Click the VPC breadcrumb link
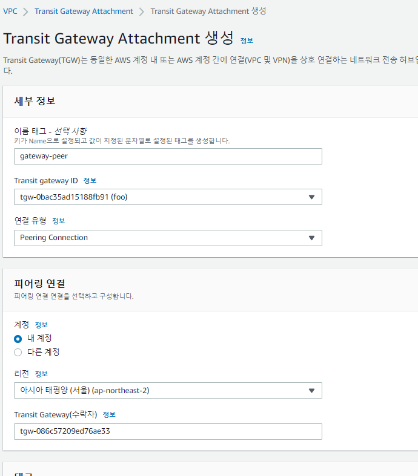Screen dimensions: 418x476 point(10,11)
